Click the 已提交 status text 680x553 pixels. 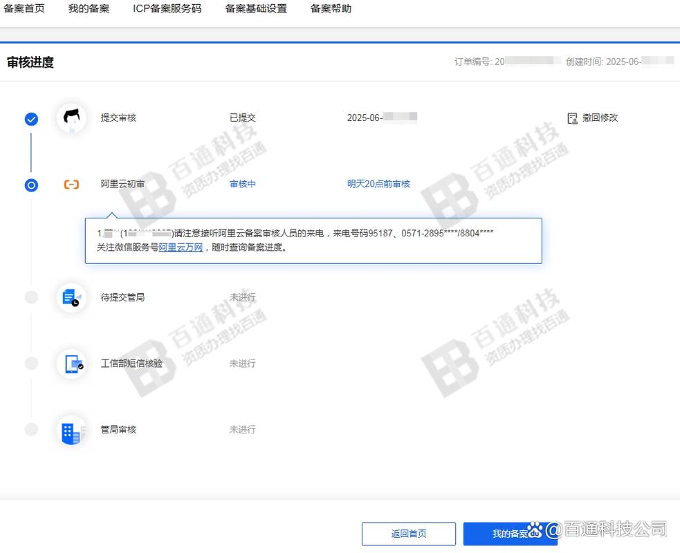point(242,118)
